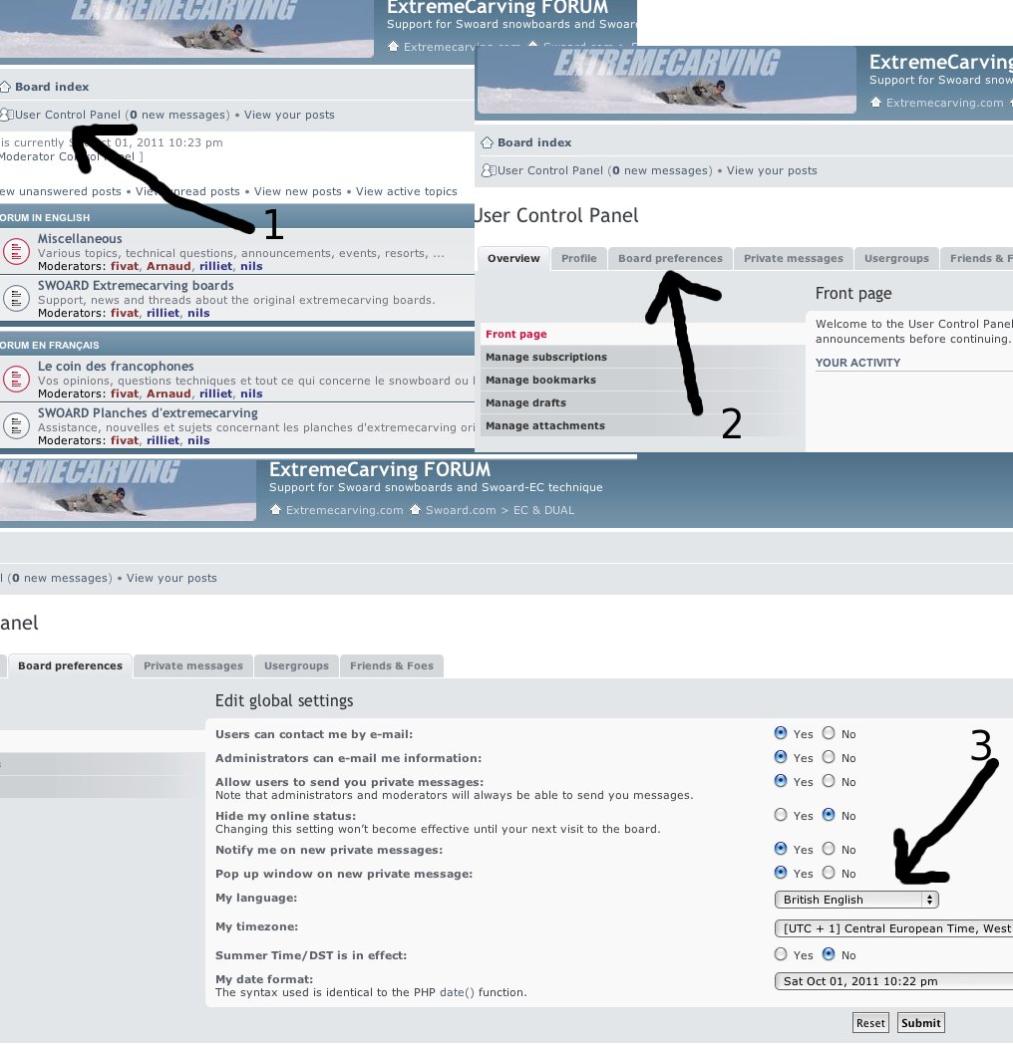
Task: Select Yes for Hide my online status
Action: tap(781, 815)
